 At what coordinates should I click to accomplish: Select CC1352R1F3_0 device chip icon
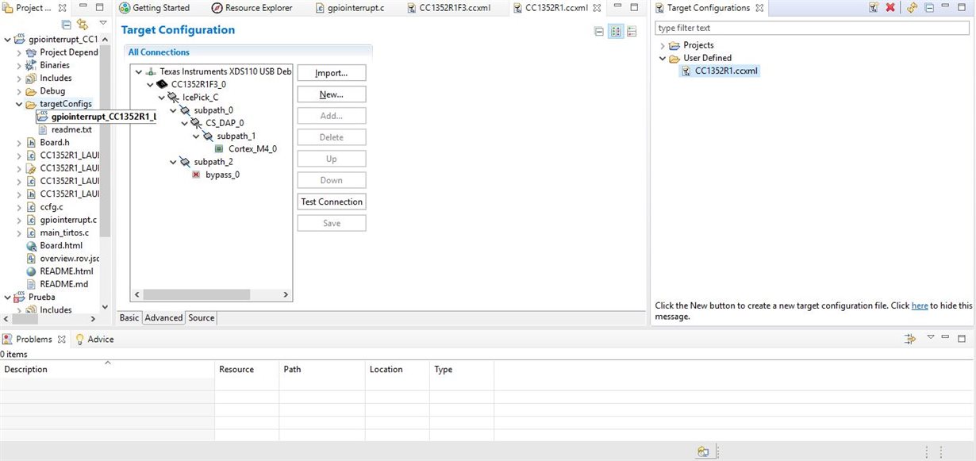click(x=162, y=84)
